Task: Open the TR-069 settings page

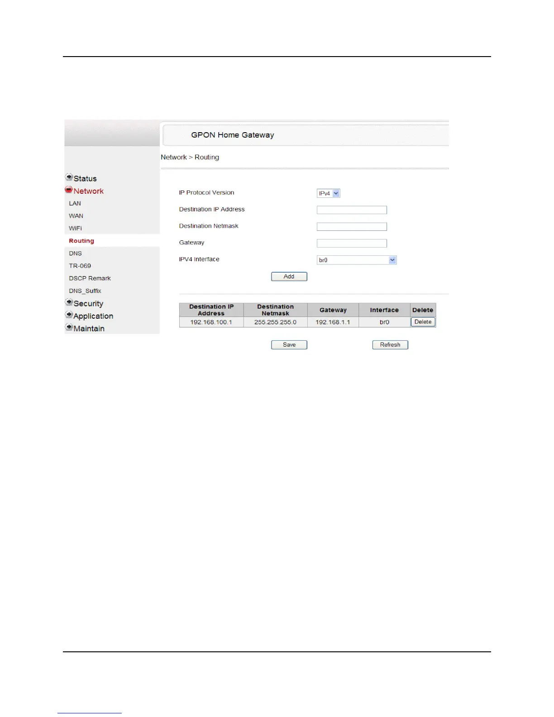Action: point(80,266)
